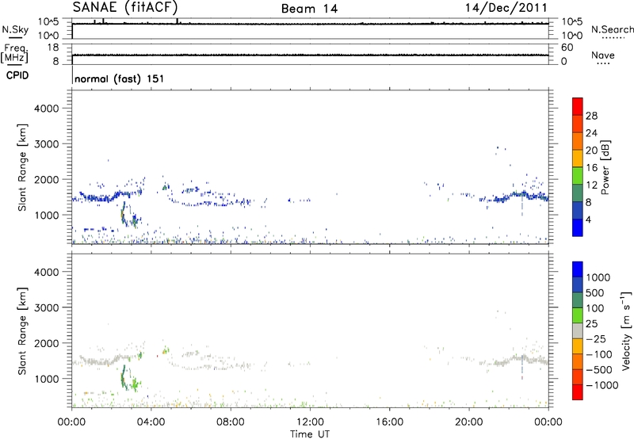Click the 60 label on the Nave axis

point(567,48)
